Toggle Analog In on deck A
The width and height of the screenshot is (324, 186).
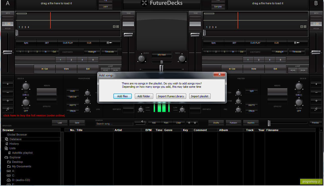tap(92, 52)
